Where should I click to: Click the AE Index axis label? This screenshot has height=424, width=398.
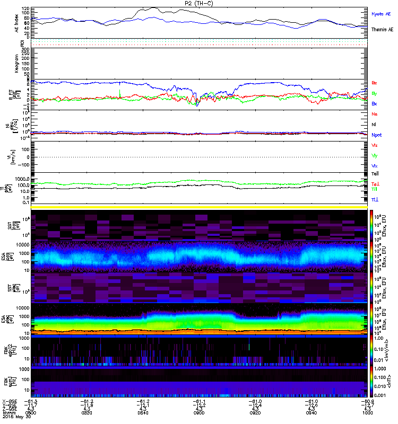pos(17,23)
